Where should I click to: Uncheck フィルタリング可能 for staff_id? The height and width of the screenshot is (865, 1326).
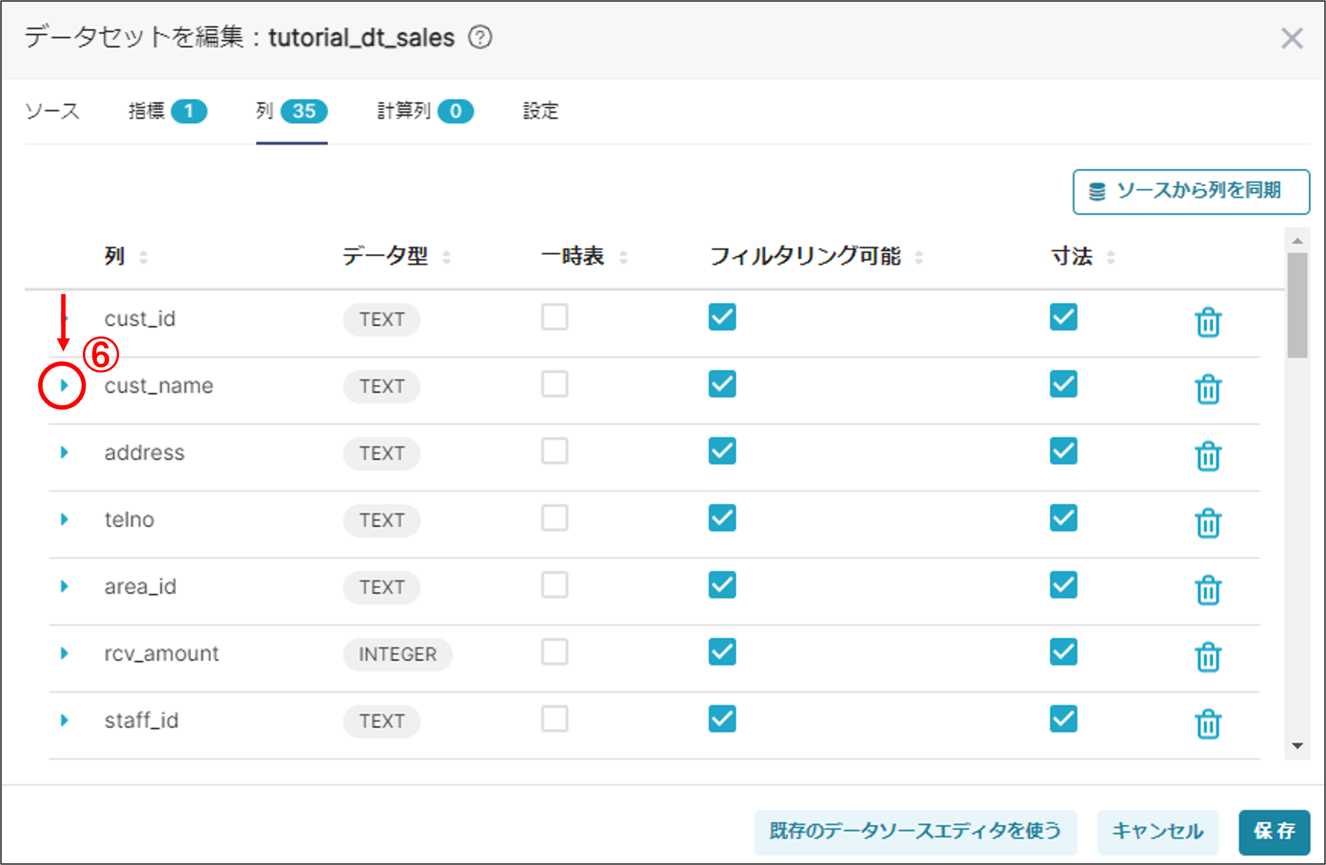722,718
